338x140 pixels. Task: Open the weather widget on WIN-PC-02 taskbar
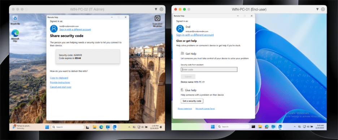[x=22, y=127]
